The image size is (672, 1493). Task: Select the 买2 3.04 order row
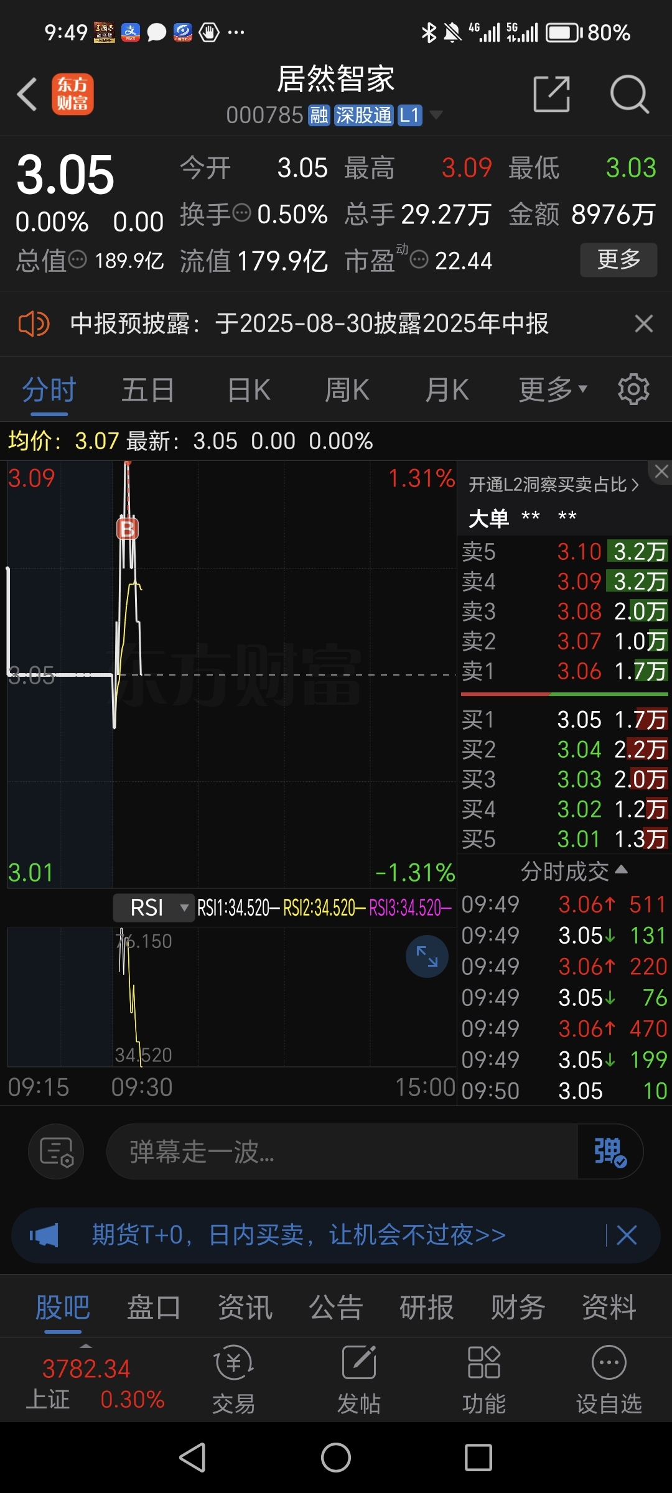click(564, 750)
